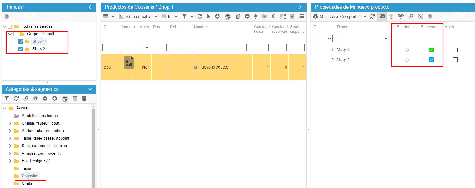Toggle Presente checkbox for Shop 2

click(431, 60)
